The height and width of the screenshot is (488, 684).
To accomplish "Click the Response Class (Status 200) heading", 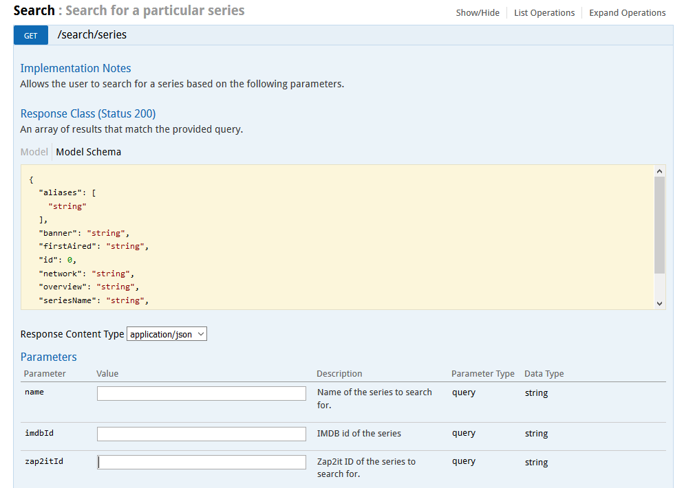I will pos(88,113).
